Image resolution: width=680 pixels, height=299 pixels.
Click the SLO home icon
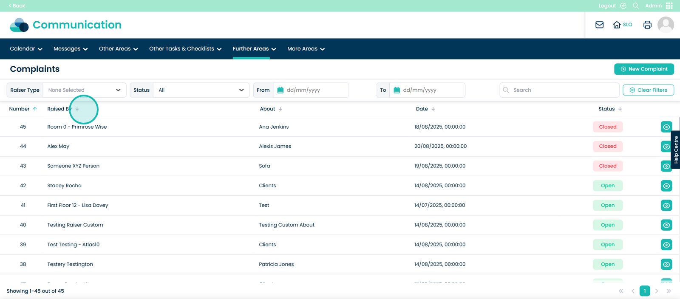(x=617, y=25)
